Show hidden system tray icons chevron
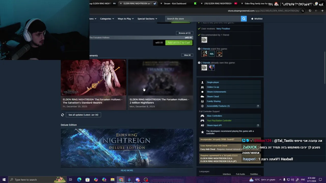This screenshot has height=183, width=326. click(280, 180)
